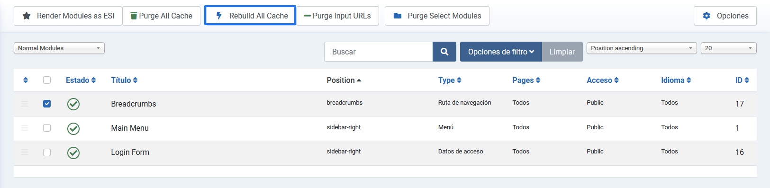This screenshot has width=770, height=188.
Task: Open the Normal Modules dropdown
Action: tap(59, 48)
